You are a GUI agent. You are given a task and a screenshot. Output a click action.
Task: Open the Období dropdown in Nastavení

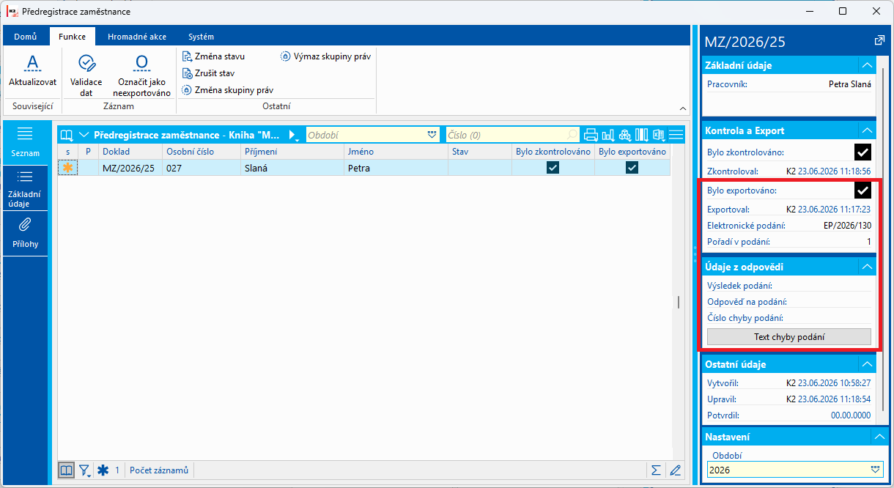coord(874,470)
